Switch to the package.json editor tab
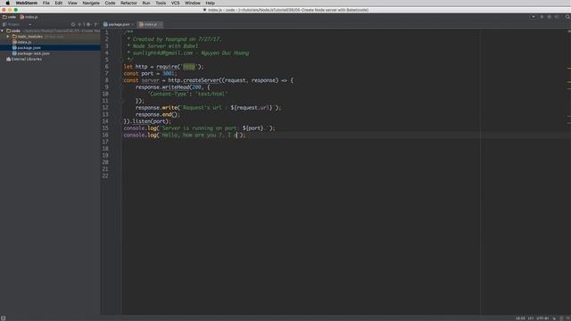This screenshot has width=571, height=321. 119,24
